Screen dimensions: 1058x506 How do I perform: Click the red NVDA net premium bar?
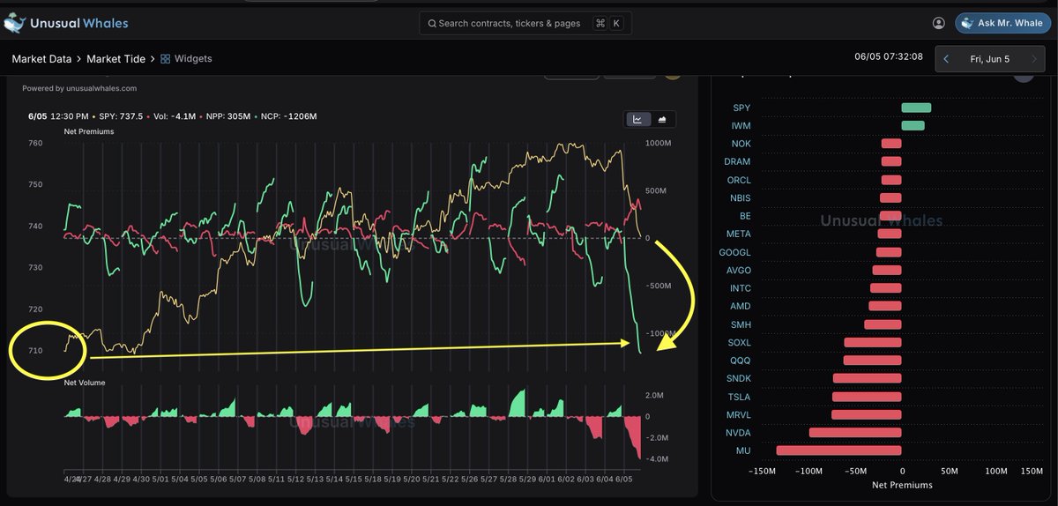click(x=855, y=433)
